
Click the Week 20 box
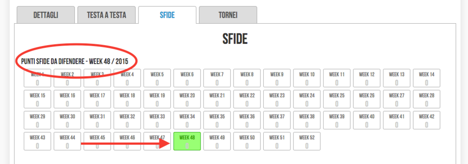coord(187,99)
